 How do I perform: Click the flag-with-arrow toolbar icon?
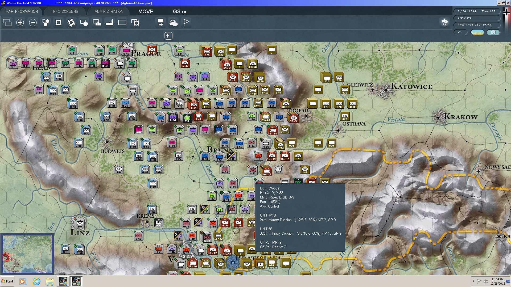coord(160,23)
